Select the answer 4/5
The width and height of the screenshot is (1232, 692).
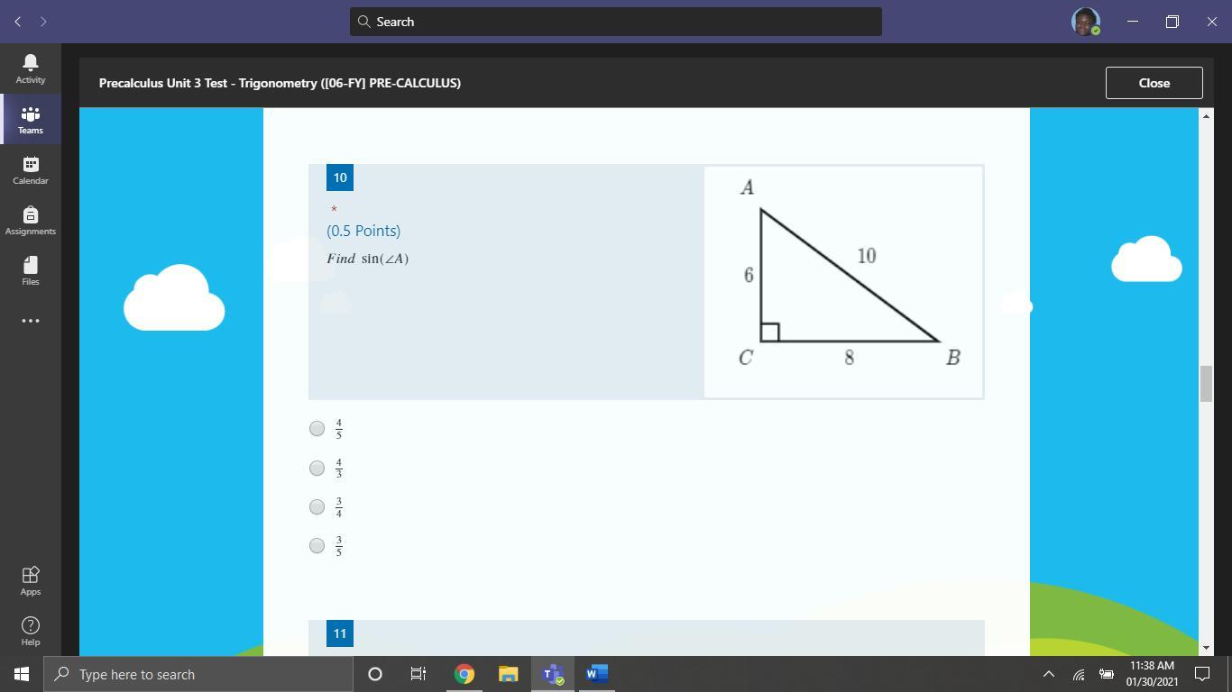click(x=317, y=429)
